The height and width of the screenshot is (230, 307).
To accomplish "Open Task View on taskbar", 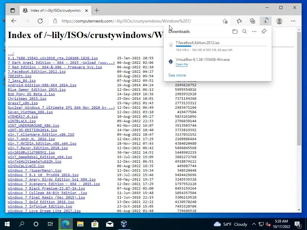I will pyautogui.click(x=50, y=224).
